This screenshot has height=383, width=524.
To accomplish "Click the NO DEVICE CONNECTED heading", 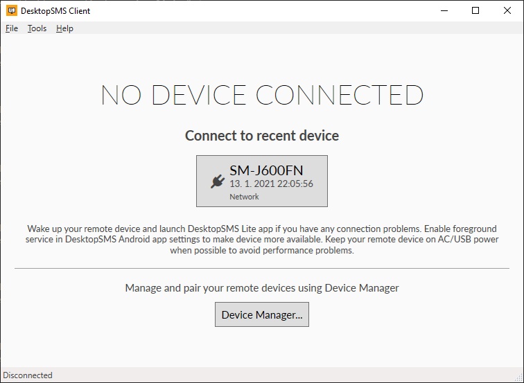I will coord(262,96).
